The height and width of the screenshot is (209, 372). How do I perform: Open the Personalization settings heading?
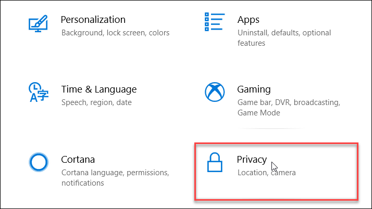pyautogui.click(x=93, y=20)
